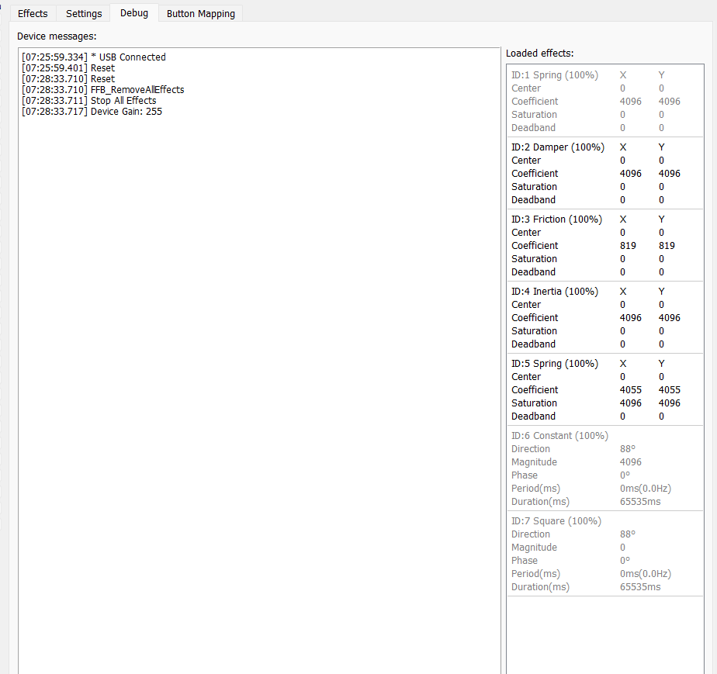The height and width of the screenshot is (674, 717).
Task: Click Friction's X coefficient value 819
Action: tap(628, 246)
